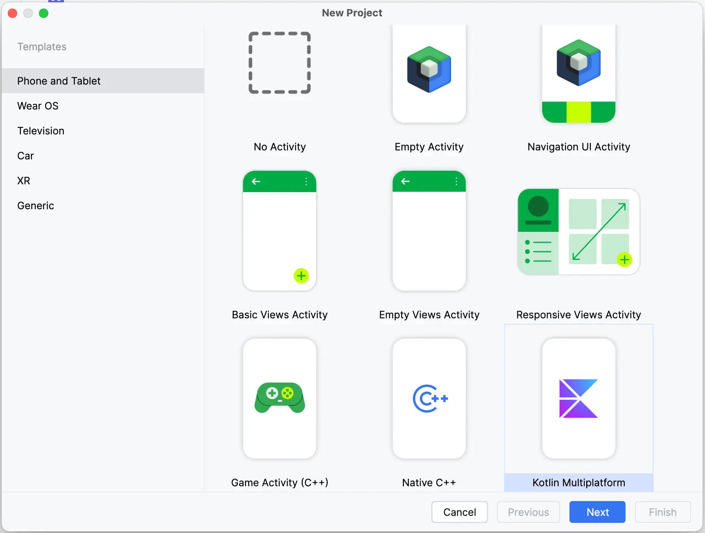
Task: Show the Generic templates category
Action: [36, 206]
